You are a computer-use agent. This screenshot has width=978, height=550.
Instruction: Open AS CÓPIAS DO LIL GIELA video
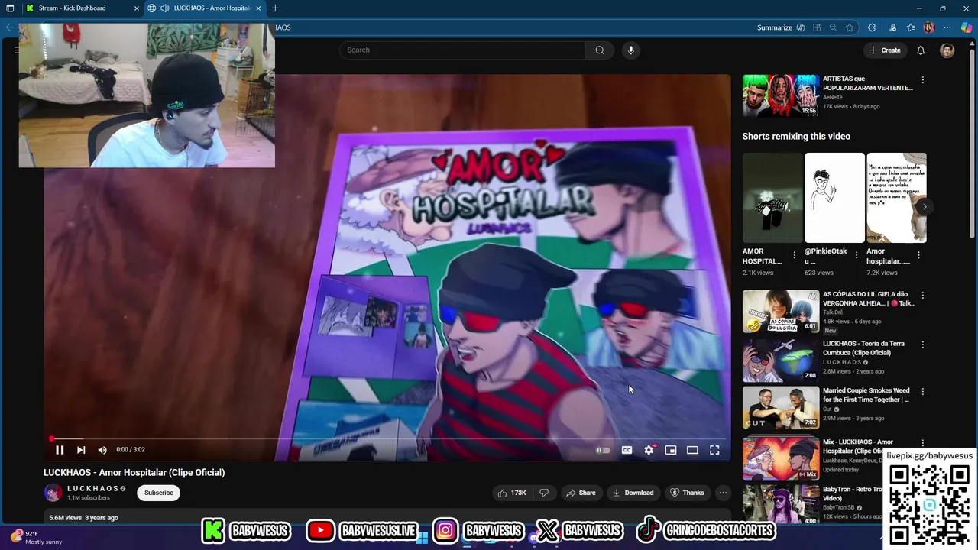tap(781, 311)
